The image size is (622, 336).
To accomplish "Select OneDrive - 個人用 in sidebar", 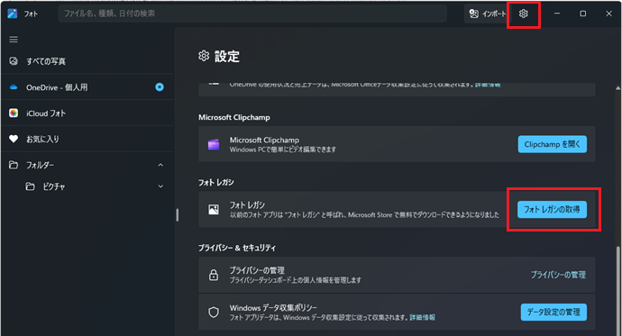I will point(87,87).
